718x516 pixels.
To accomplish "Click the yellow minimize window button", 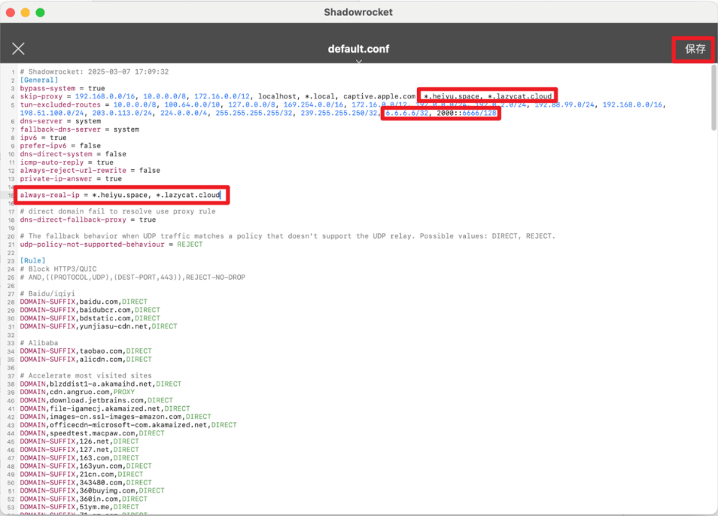I will [25, 12].
